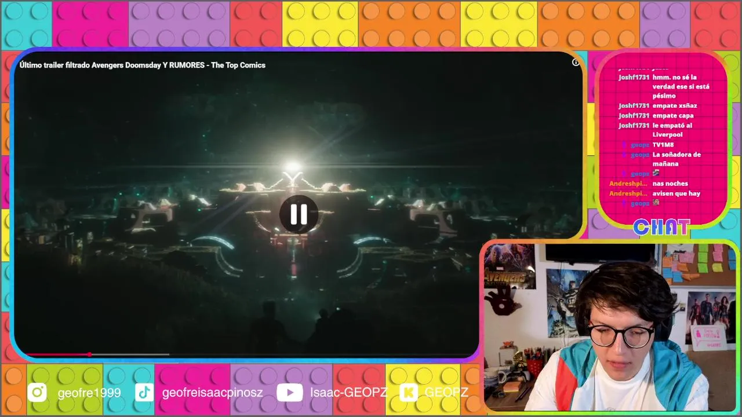Image resolution: width=742 pixels, height=417 pixels.
Task: Click chat message 'empate capa'
Action: pos(673,115)
